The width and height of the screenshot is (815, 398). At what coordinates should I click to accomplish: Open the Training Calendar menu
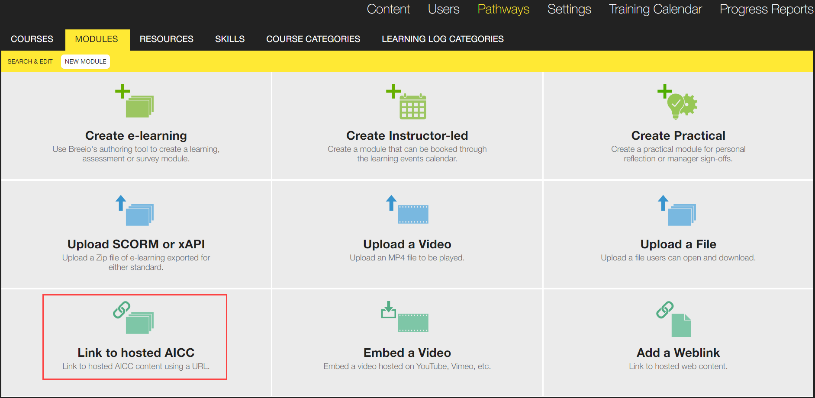click(655, 9)
